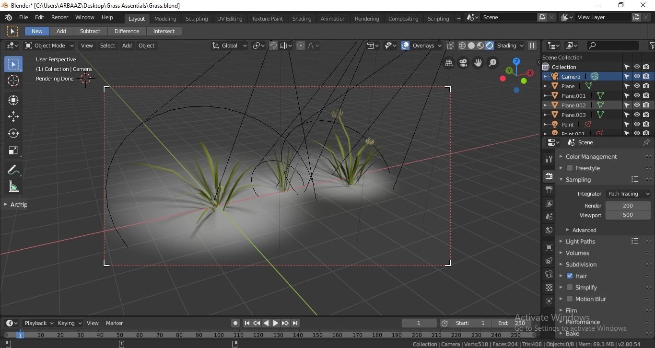Open the Render menu

coord(59,17)
